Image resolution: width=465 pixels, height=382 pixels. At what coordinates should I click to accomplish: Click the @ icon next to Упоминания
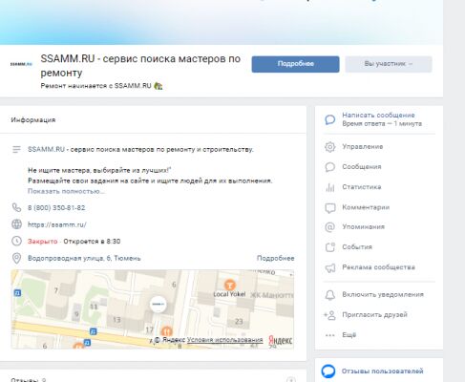pos(330,227)
